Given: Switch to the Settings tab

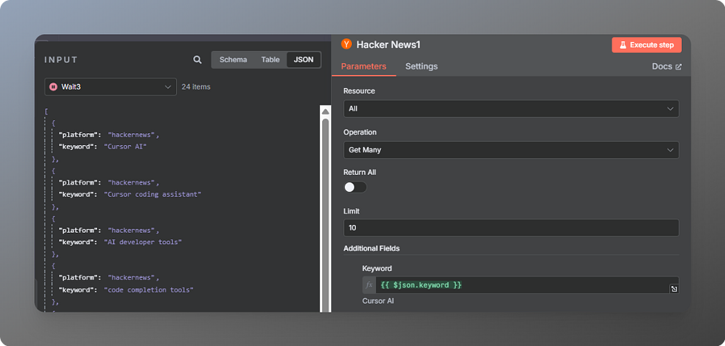Looking at the screenshot, I should (x=421, y=66).
